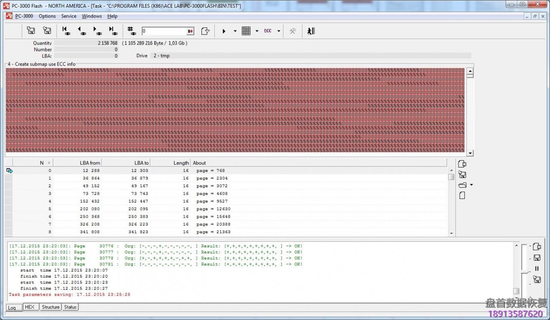Sort by the LBA from column header
The height and width of the screenshot is (320, 550).
point(90,163)
